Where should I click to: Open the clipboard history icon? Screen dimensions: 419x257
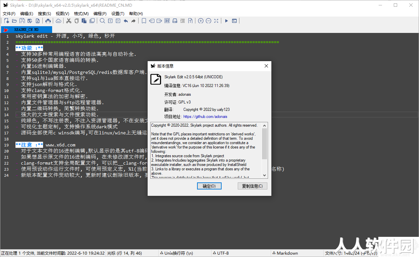(x=92, y=21)
